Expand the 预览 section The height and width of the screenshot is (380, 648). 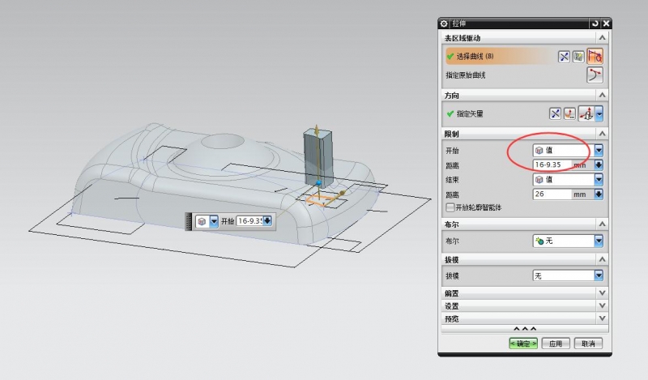pos(601,319)
